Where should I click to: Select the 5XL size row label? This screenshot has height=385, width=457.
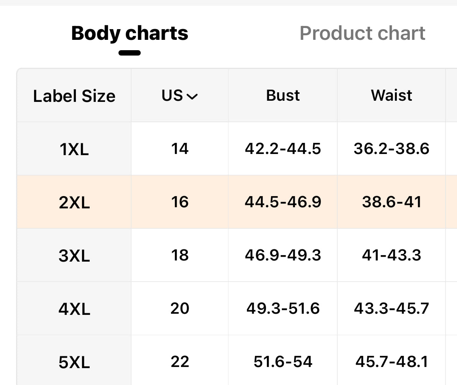[x=74, y=362]
